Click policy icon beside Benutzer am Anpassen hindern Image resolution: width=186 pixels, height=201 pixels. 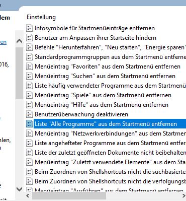[29, 38]
